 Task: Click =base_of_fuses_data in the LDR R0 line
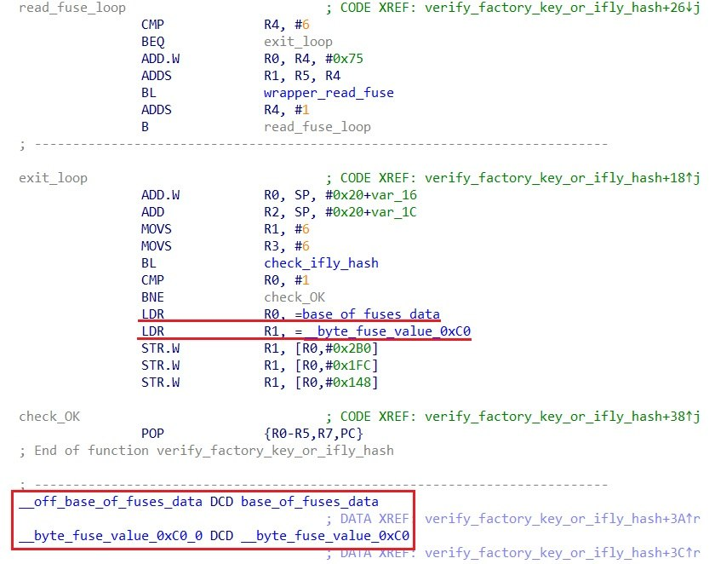367,314
